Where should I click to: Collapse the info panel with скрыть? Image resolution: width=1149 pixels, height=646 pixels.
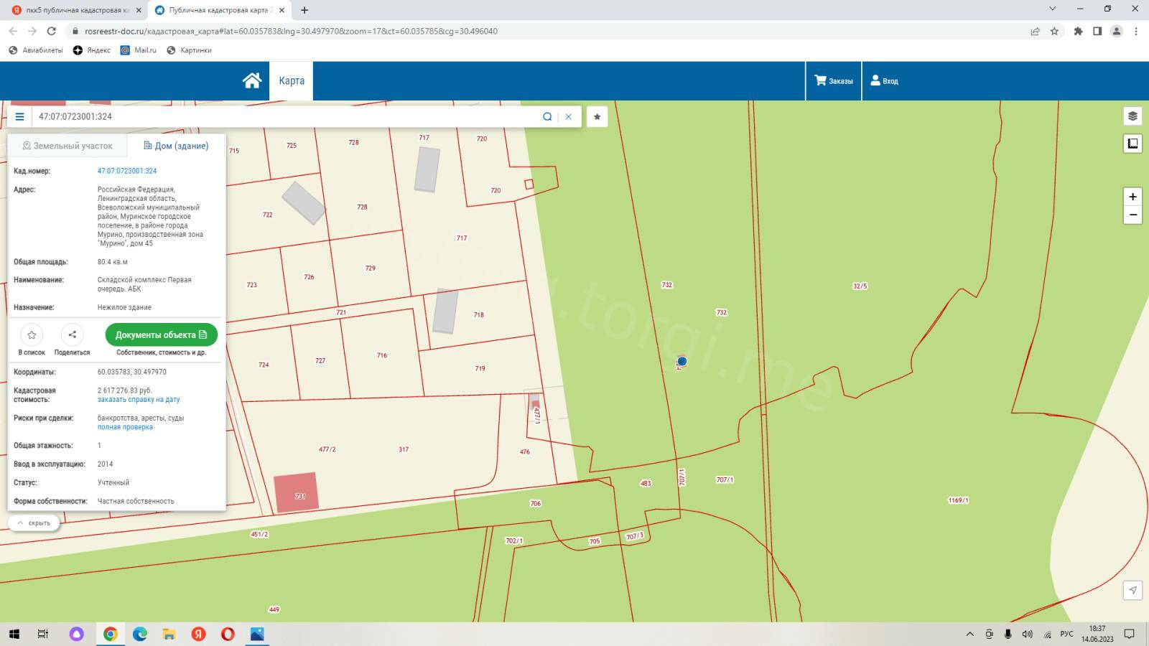pyautogui.click(x=34, y=523)
